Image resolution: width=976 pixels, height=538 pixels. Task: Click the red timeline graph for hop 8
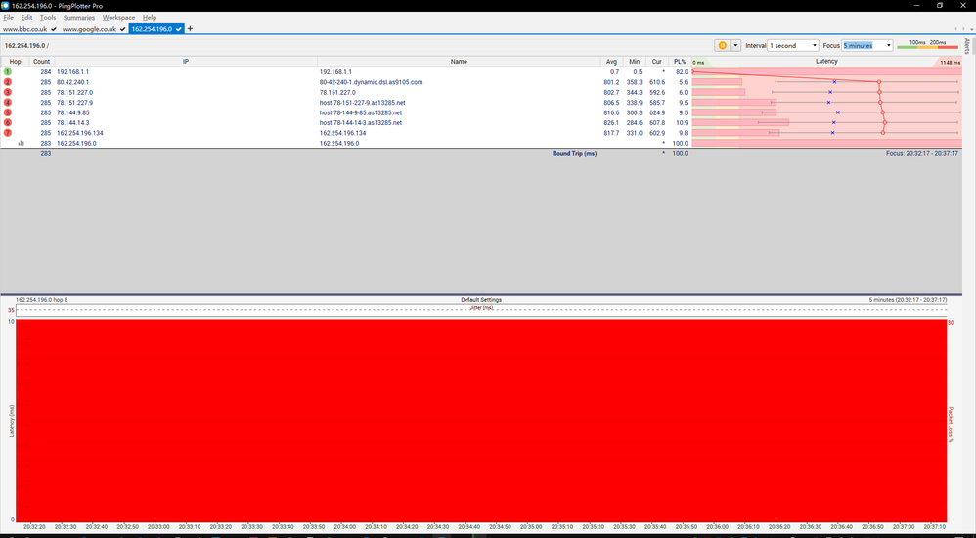(481, 421)
